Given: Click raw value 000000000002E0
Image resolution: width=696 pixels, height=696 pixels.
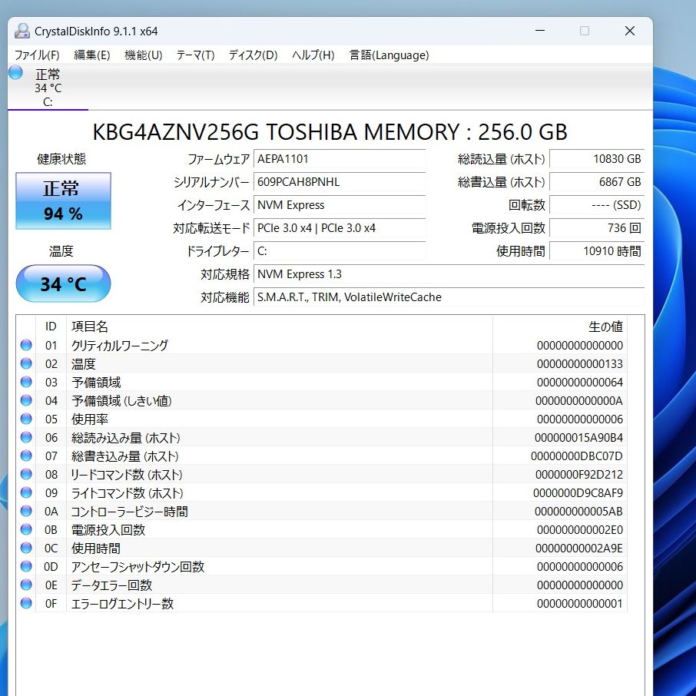Looking at the screenshot, I should pyautogui.click(x=580, y=530).
